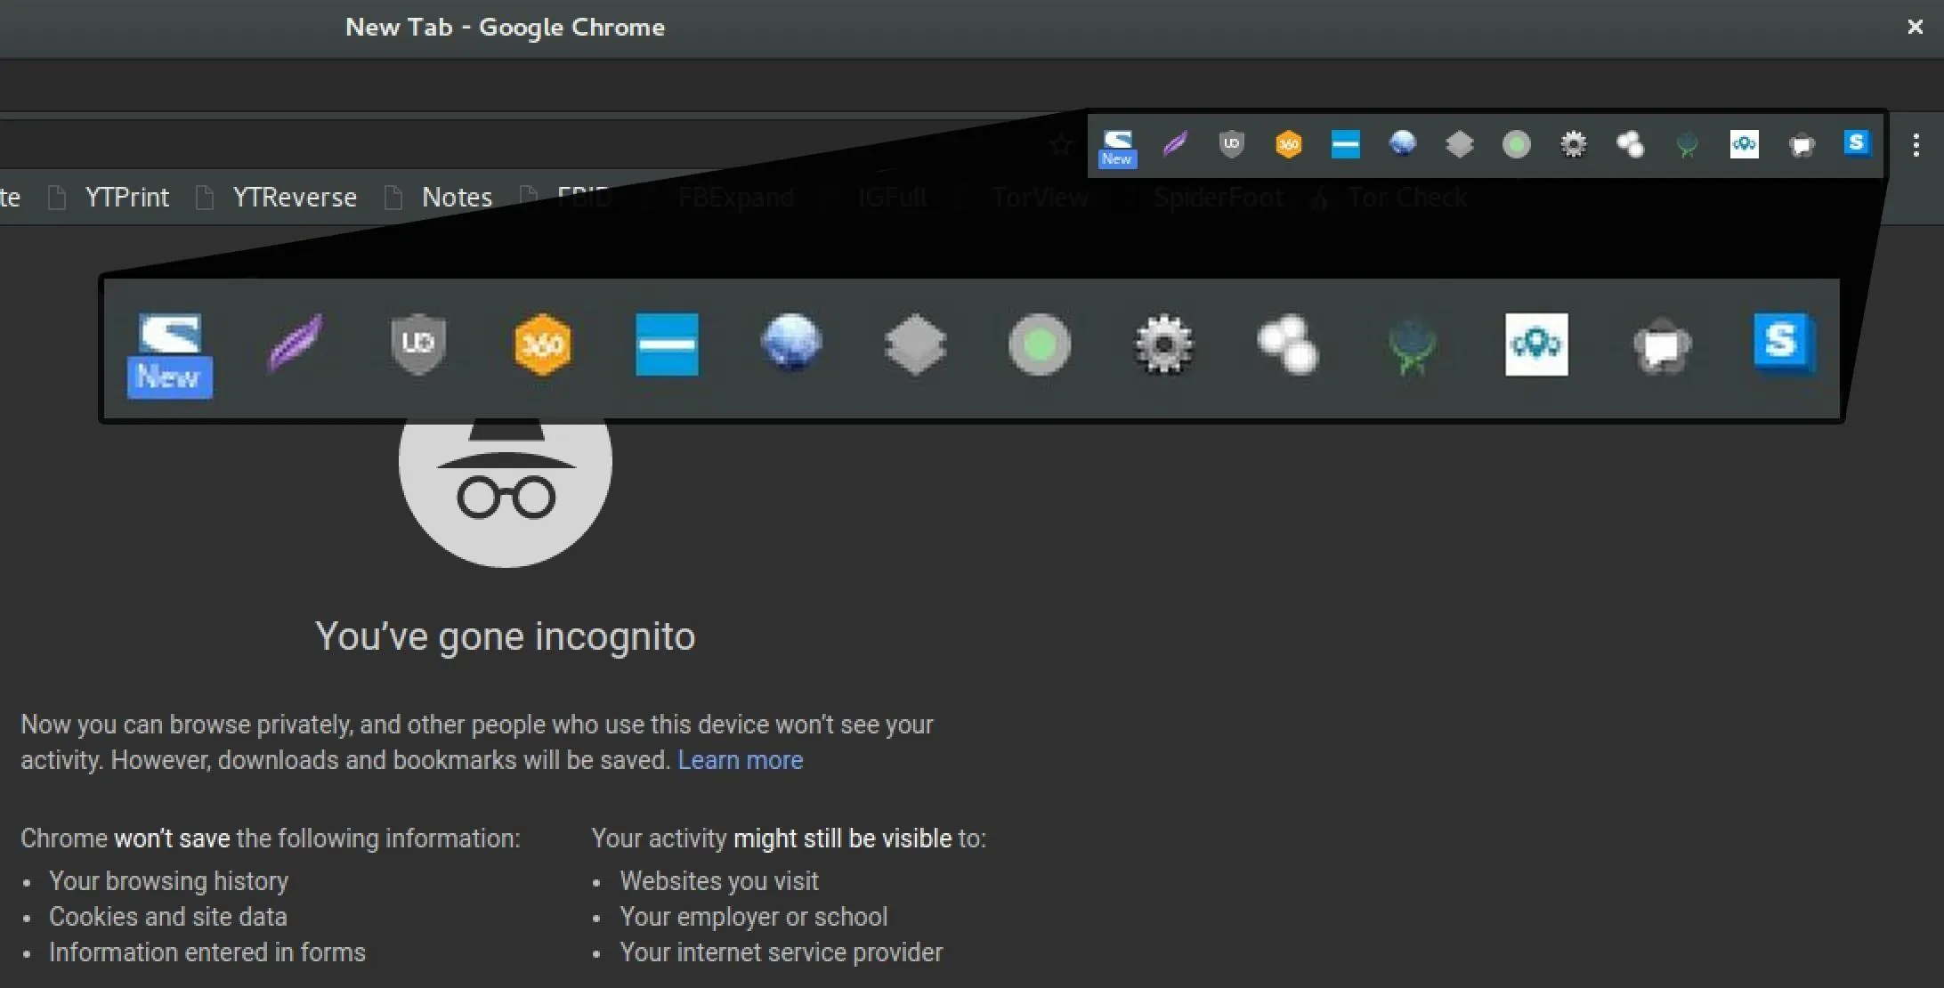
Task: Open the Notes bookmark
Action: 457,197
